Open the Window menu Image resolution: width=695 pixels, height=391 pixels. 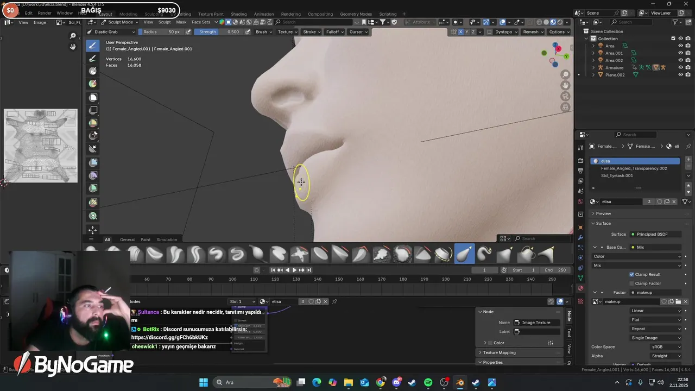pos(65,13)
